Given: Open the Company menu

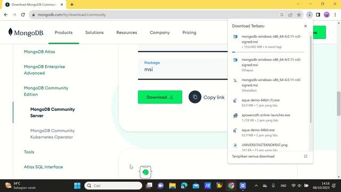Looking at the screenshot, I should coord(160,33).
